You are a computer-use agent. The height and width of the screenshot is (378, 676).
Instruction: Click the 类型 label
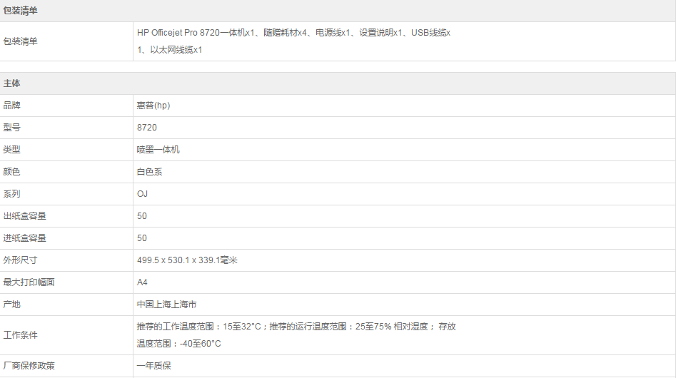(x=11, y=150)
